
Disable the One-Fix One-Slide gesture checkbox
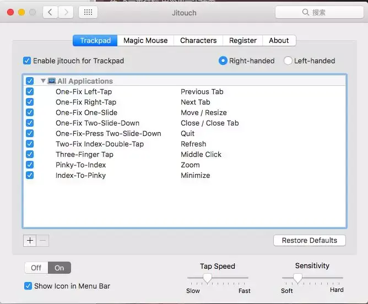pyautogui.click(x=30, y=112)
